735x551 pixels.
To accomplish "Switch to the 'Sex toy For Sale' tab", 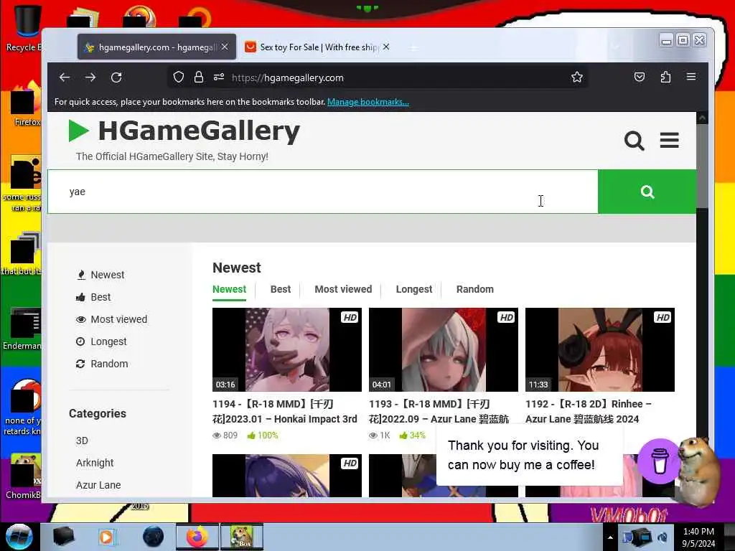I will pos(318,47).
